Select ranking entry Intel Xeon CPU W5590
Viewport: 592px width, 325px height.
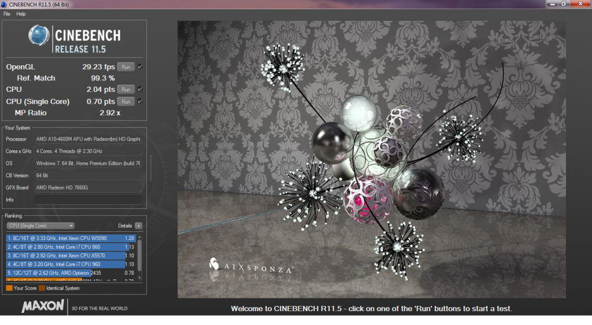(71, 238)
